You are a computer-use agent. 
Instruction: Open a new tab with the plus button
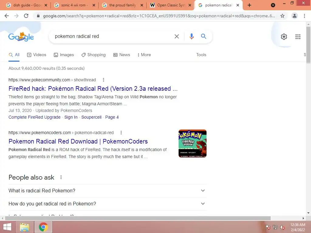[249, 5]
